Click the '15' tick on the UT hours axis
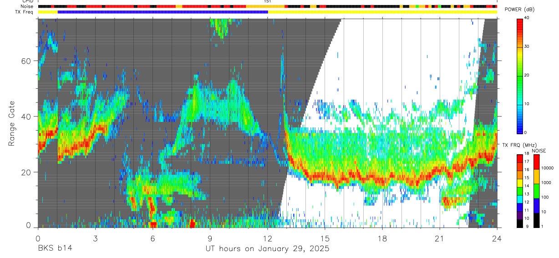This screenshot has width=559, height=258. 325,238
